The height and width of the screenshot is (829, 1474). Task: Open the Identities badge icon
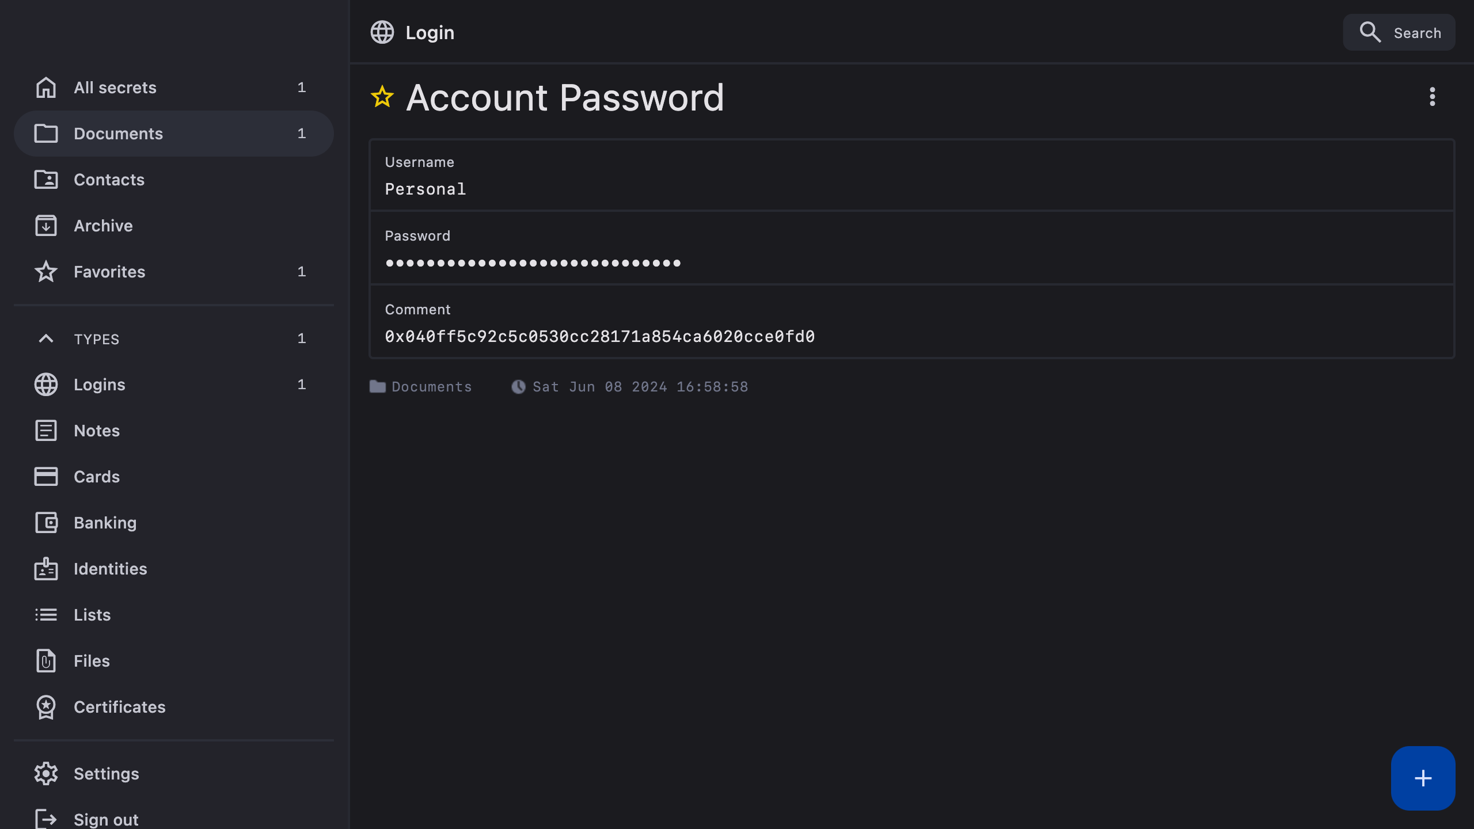coord(46,569)
